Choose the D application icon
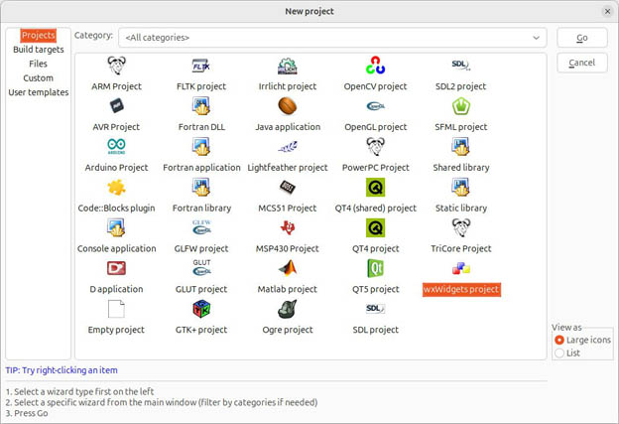This screenshot has width=619, height=424. click(116, 268)
